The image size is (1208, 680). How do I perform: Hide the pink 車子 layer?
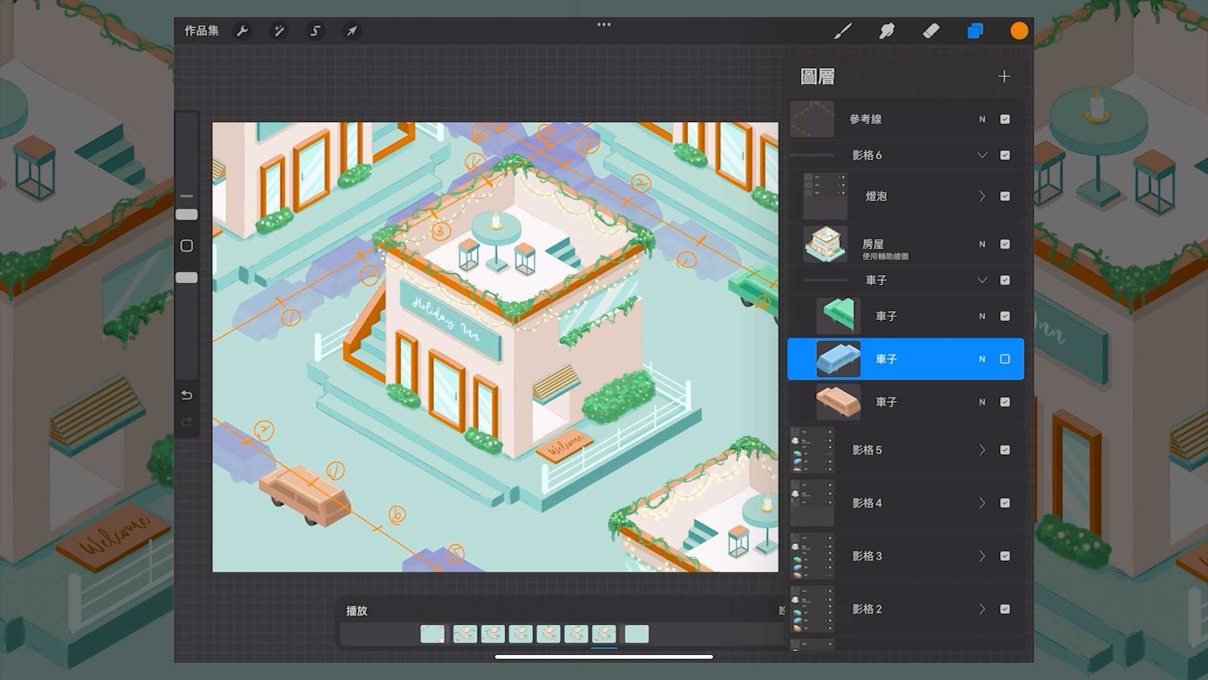click(x=1005, y=402)
